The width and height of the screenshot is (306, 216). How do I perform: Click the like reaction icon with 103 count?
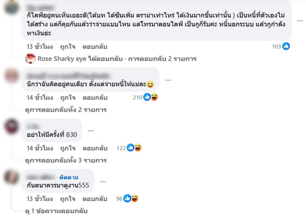pyautogui.click(x=286, y=46)
